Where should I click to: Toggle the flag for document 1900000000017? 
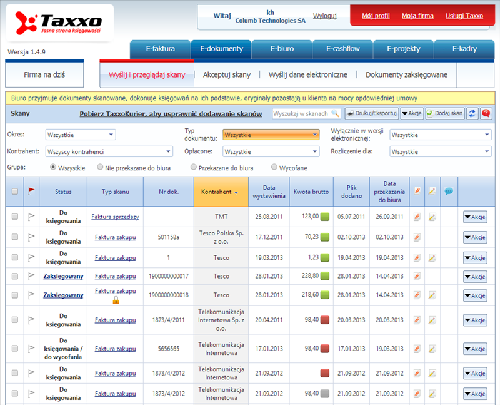[x=31, y=276]
